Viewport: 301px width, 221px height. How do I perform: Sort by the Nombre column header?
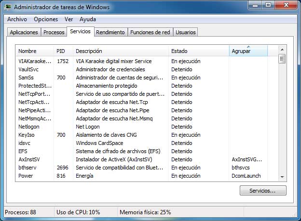35,51
